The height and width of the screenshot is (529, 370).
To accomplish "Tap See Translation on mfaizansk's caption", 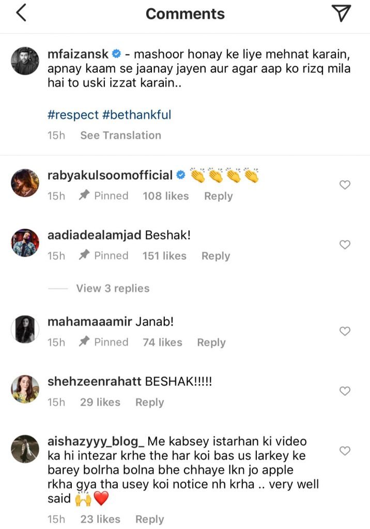I will [120, 135].
